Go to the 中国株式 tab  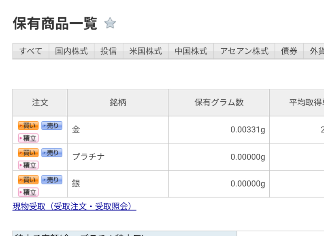point(191,51)
